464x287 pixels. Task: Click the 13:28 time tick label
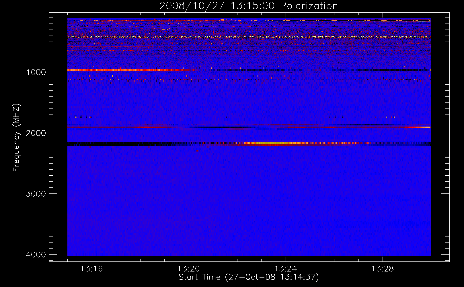383,269
